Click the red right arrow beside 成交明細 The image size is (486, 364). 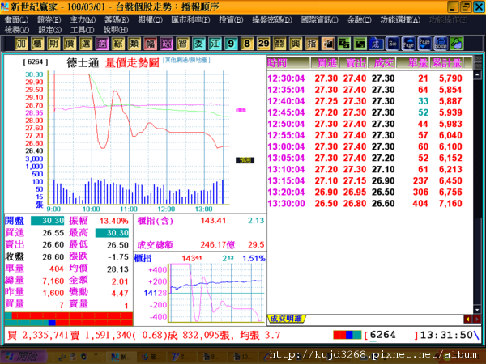pyautogui.click(x=477, y=319)
